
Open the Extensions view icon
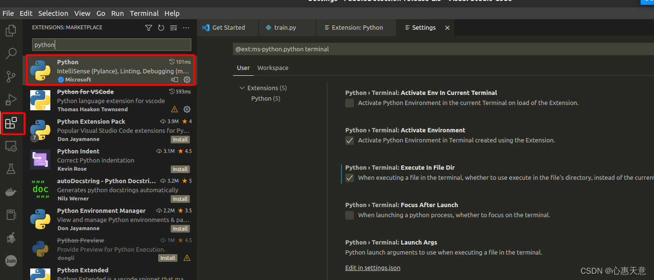[x=11, y=123]
